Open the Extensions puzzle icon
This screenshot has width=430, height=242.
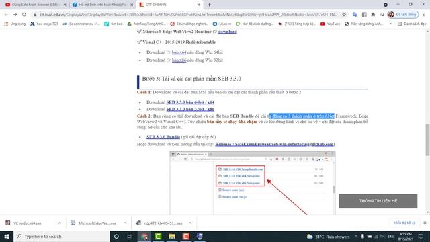point(373,15)
